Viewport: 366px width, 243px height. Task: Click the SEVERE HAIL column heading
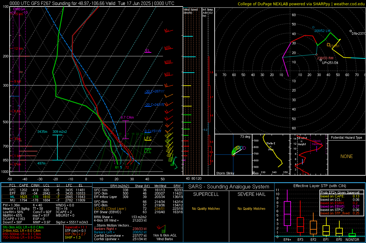(251, 194)
